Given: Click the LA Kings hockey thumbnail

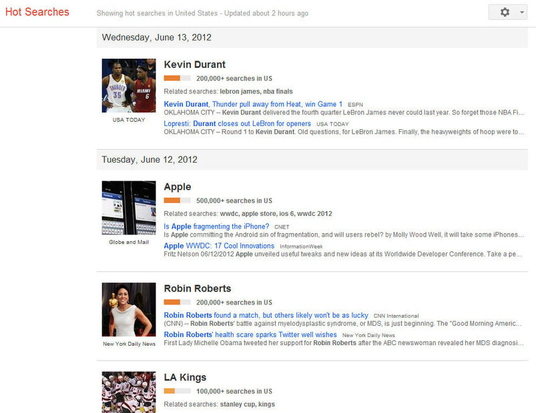Looking at the screenshot, I should tap(129, 392).
